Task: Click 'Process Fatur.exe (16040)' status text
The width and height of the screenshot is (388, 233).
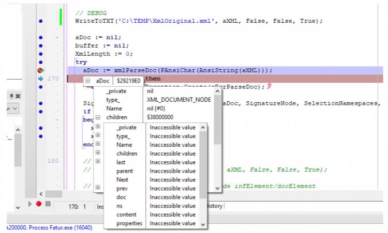Action: point(61,227)
